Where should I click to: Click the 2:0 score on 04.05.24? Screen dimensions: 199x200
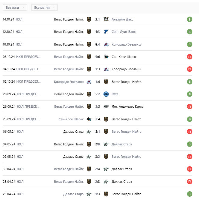click(97, 144)
